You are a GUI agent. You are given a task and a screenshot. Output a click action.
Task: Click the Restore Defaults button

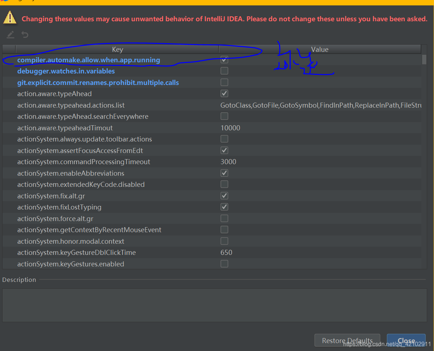tap(347, 341)
